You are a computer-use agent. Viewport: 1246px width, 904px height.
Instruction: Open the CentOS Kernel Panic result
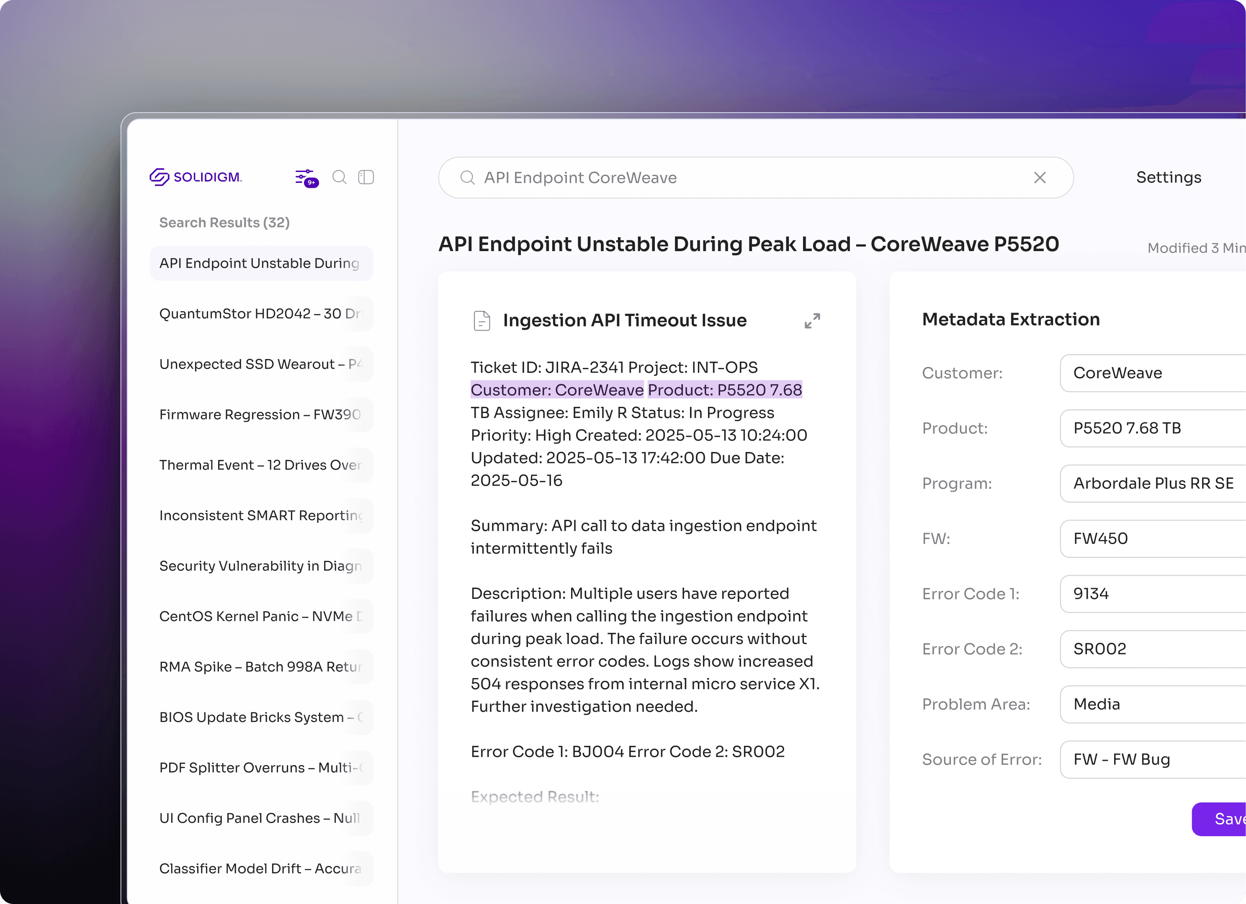point(260,616)
